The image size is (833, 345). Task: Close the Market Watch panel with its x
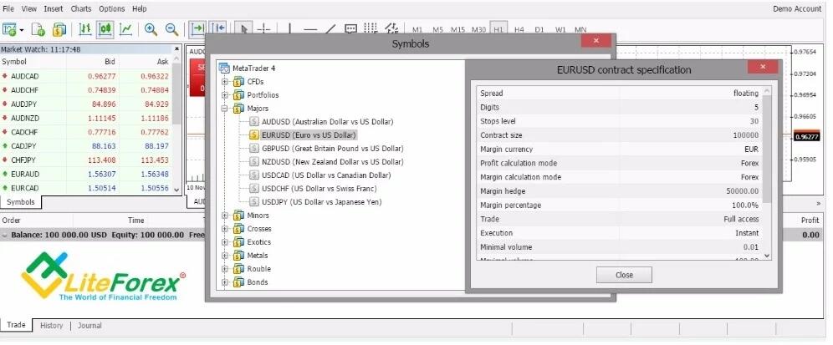coord(177,48)
